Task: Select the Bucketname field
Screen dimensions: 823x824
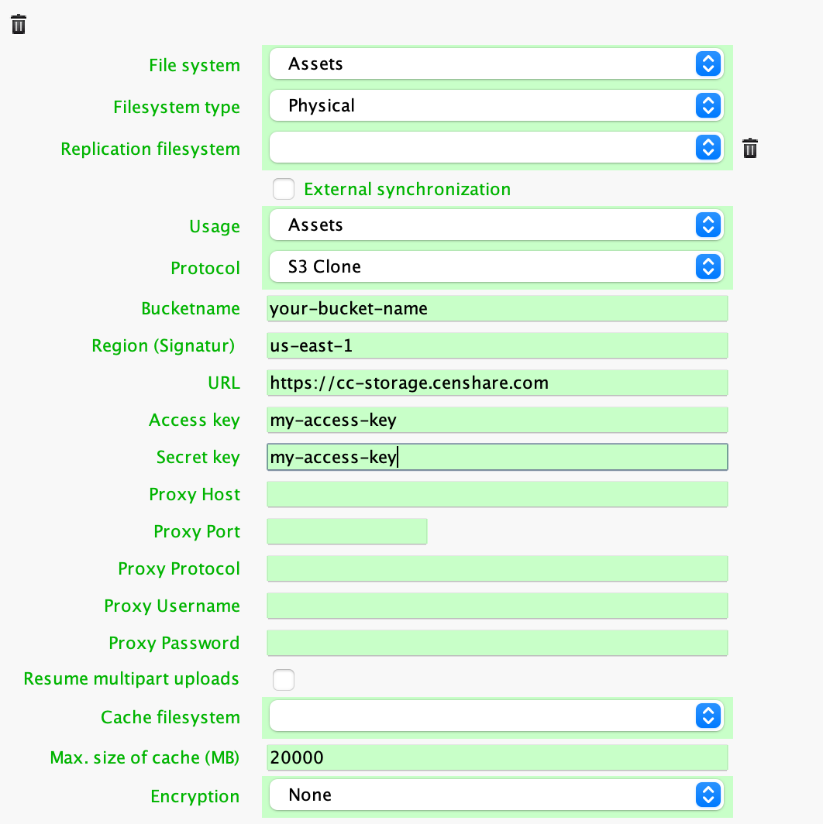Action: (496, 308)
